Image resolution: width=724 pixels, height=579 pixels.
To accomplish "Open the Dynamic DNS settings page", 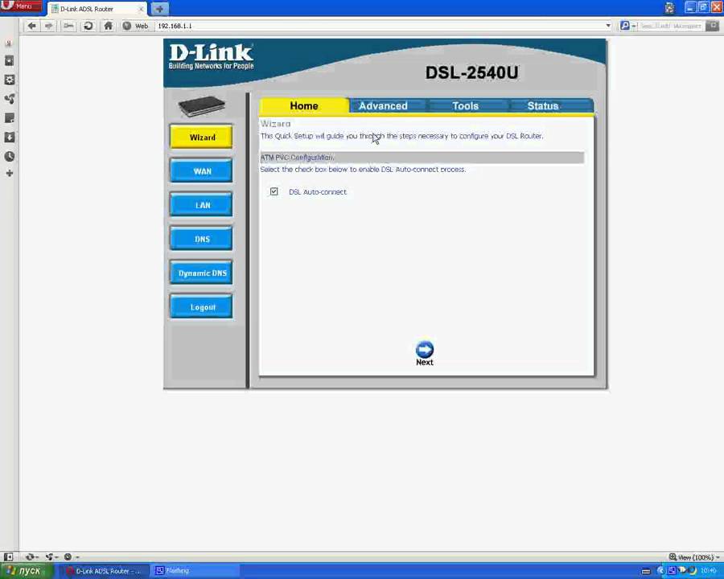I will [202, 273].
